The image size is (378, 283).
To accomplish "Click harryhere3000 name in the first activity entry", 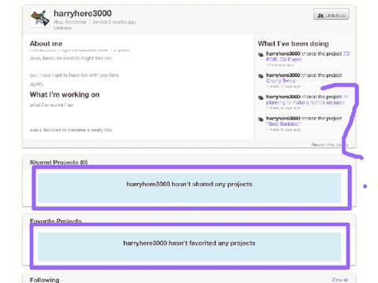I will click(283, 53).
